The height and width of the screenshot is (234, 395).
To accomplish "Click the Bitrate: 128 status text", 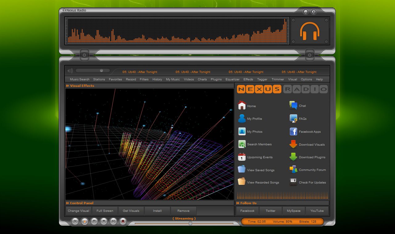I will pyautogui.click(x=308, y=221).
